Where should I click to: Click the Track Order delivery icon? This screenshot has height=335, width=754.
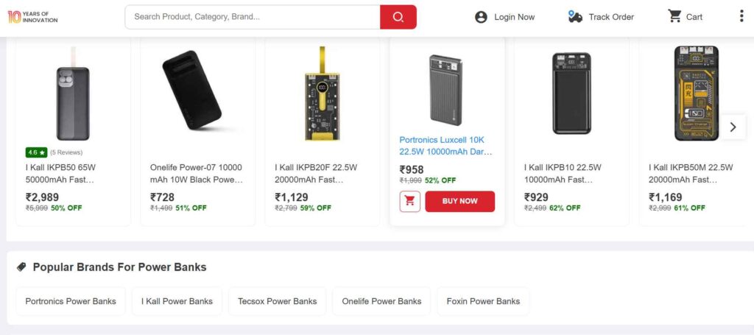[575, 17]
